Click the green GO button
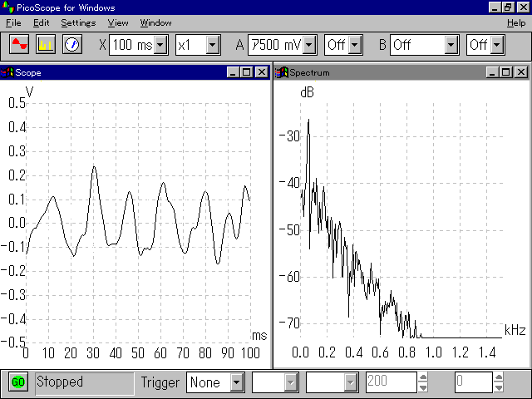 18,382
